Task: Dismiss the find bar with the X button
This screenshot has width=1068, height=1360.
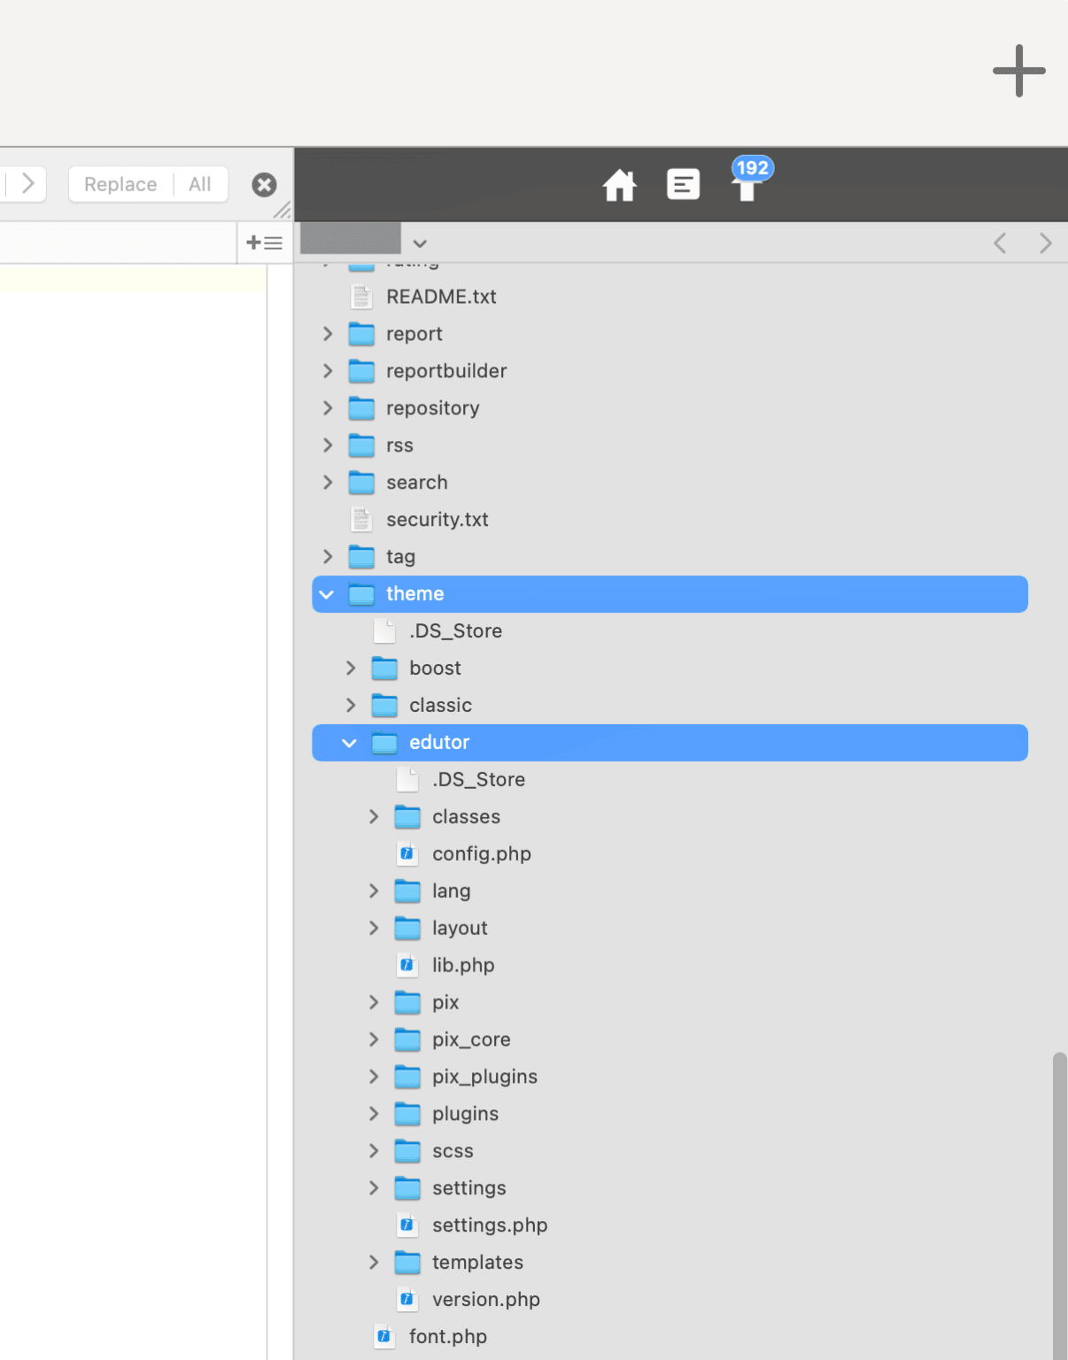Action: point(264,184)
